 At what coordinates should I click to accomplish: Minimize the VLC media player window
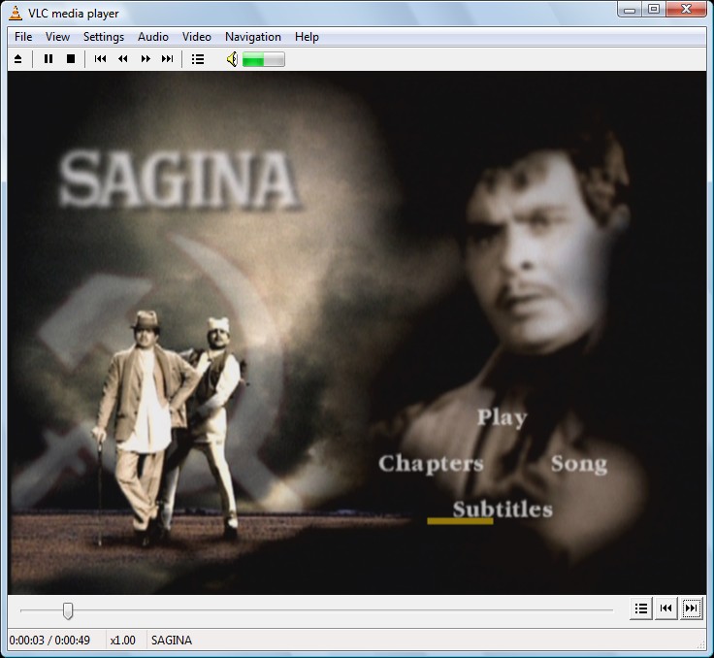pos(630,9)
